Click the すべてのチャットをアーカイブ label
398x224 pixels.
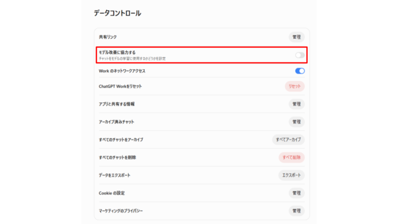pyautogui.click(x=121, y=140)
